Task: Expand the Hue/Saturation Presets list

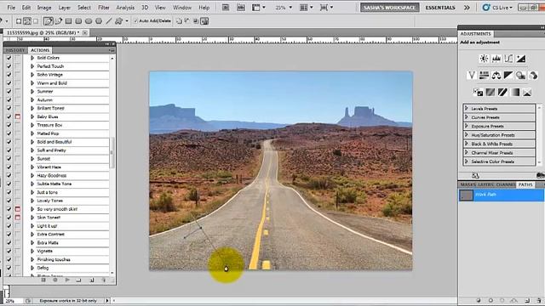Action: [467, 135]
